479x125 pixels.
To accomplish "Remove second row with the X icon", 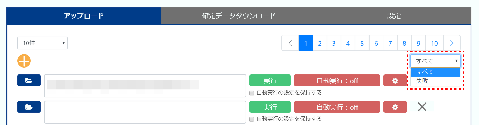I will click(422, 106).
